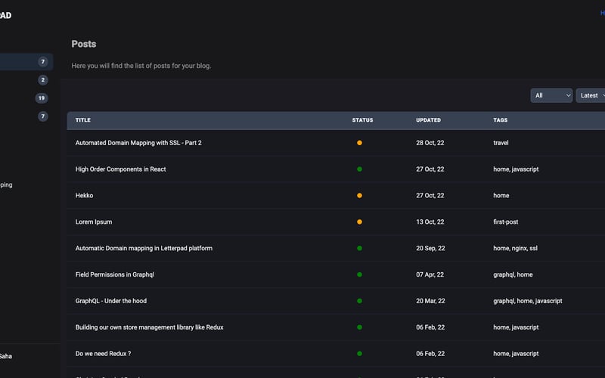Open the post Do we need Redux ?
This screenshot has width=605, height=378.
click(103, 354)
